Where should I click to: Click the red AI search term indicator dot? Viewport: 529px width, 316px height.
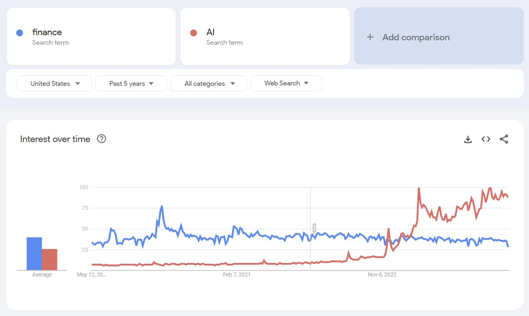pos(193,33)
